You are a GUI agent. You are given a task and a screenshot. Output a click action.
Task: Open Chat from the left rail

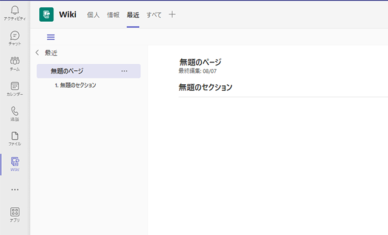point(15,38)
